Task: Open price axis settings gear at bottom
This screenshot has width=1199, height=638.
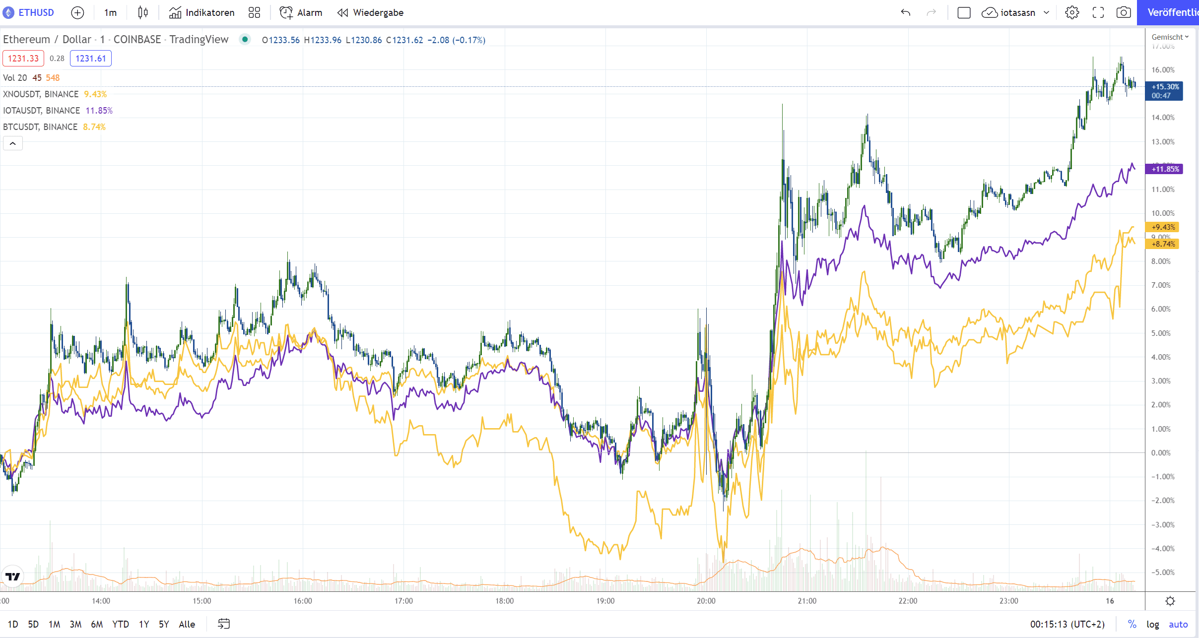Action: (x=1170, y=601)
